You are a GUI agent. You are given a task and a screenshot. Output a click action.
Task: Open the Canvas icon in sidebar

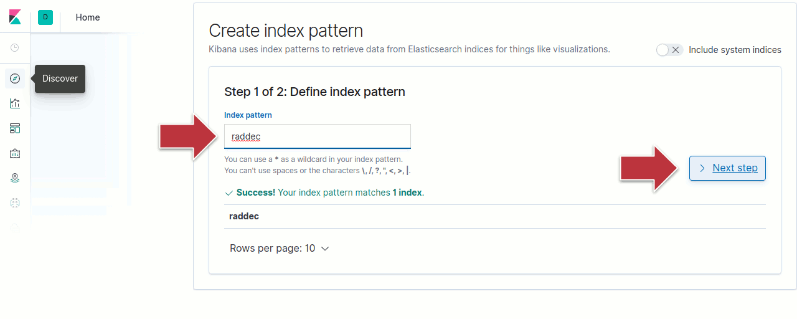point(15,153)
